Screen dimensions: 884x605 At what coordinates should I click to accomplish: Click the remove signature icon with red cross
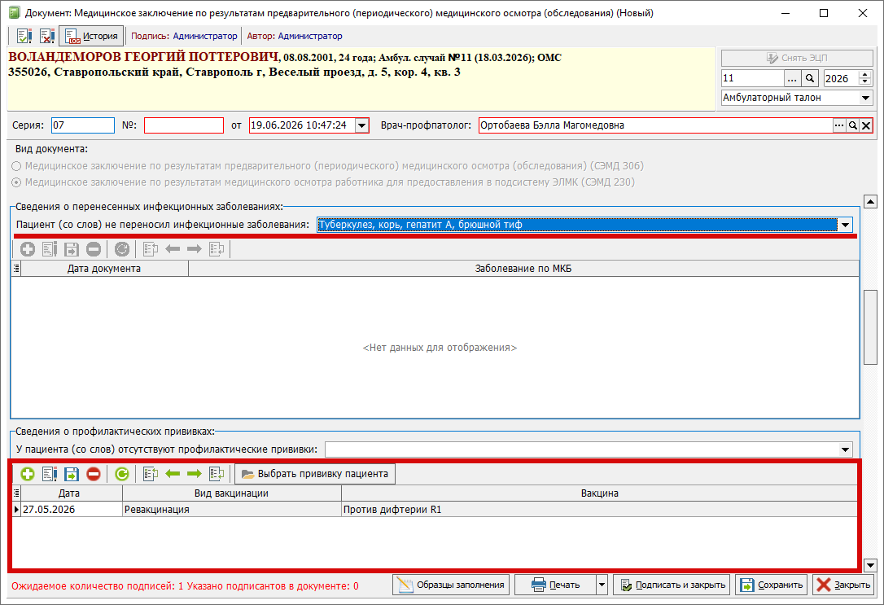coord(46,36)
